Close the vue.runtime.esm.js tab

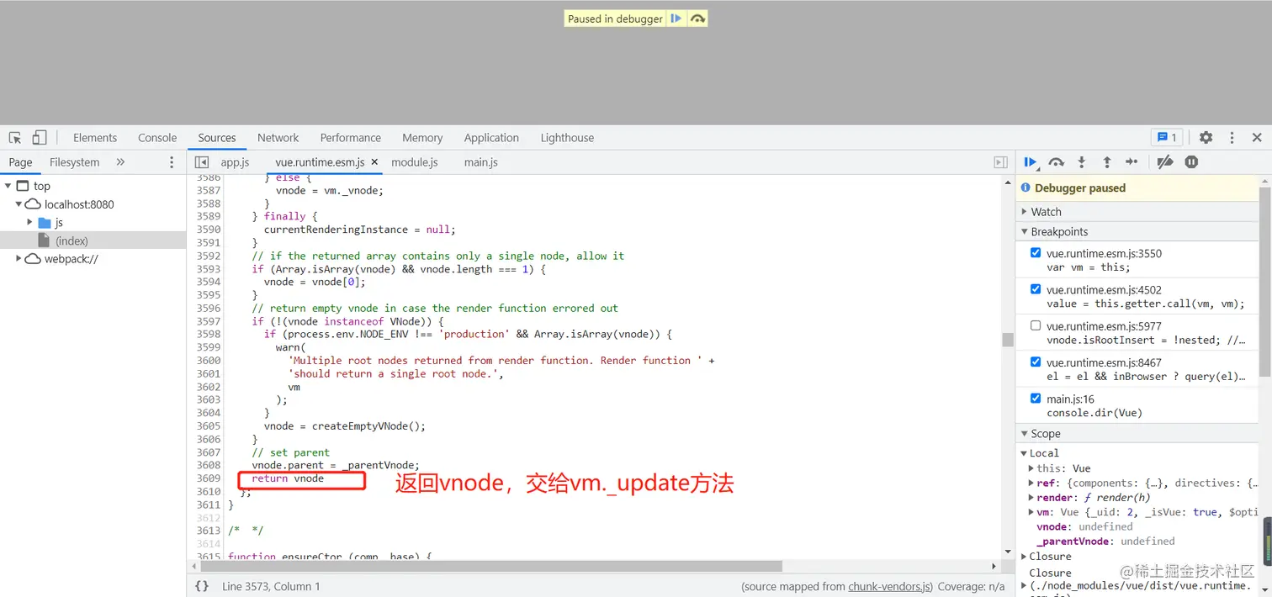coord(374,162)
